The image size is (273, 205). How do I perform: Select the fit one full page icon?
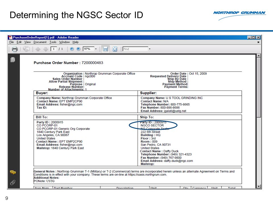click(115, 49)
